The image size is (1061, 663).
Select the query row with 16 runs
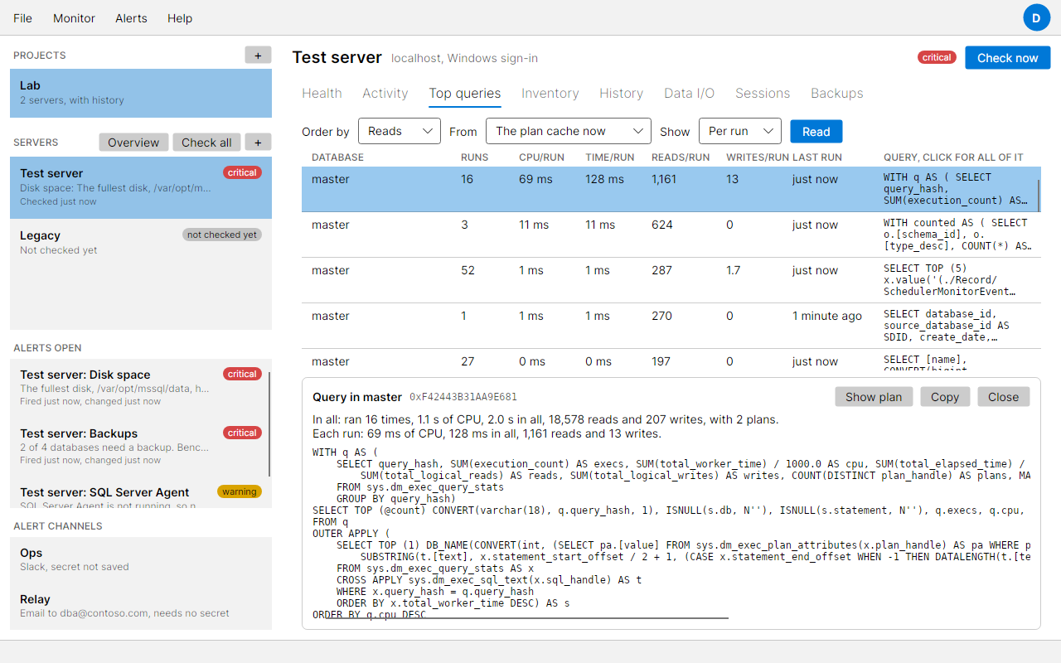[x=671, y=189]
